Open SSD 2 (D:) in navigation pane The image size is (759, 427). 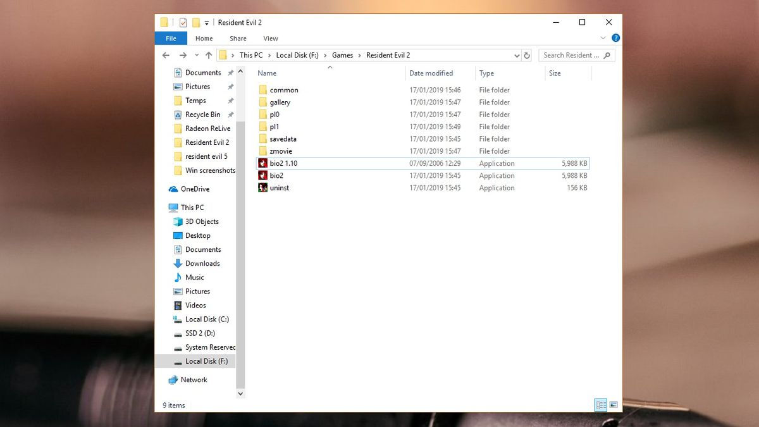tap(194, 333)
